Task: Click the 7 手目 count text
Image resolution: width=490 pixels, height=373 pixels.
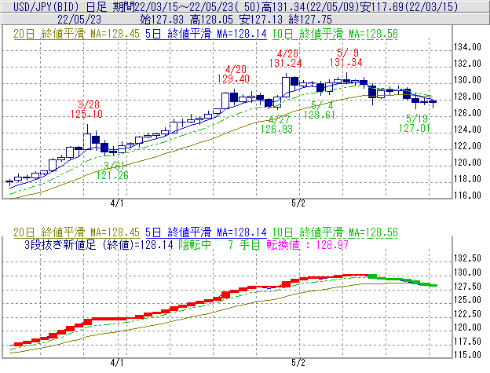Action: point(244,244)
